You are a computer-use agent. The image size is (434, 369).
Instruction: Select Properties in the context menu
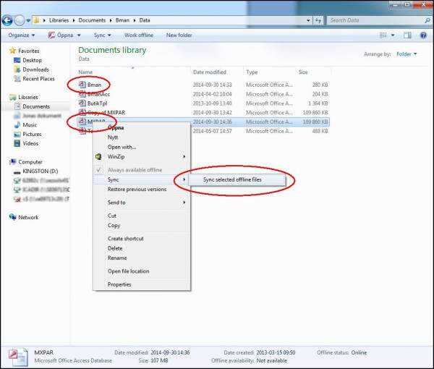[119, 284]
